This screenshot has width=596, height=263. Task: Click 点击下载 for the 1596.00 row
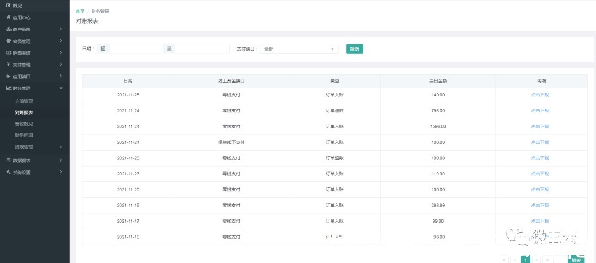(x=540, y=126)
